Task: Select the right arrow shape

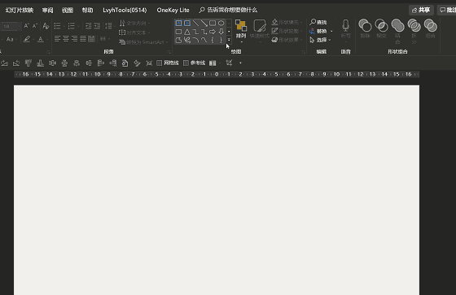Action: (x=213, y=32)
